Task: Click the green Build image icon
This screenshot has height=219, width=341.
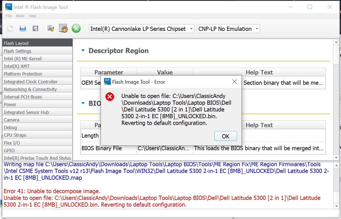Action: tap(76, 28)
